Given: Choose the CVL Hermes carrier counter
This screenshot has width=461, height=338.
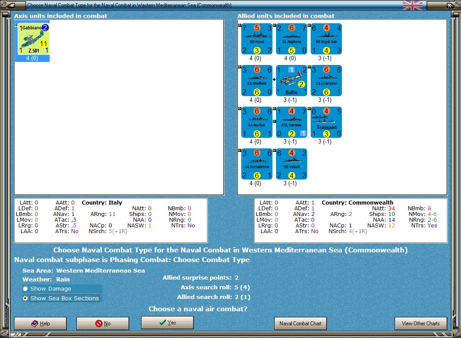Looking at the screenshot, I should click(x=291, y=122).
